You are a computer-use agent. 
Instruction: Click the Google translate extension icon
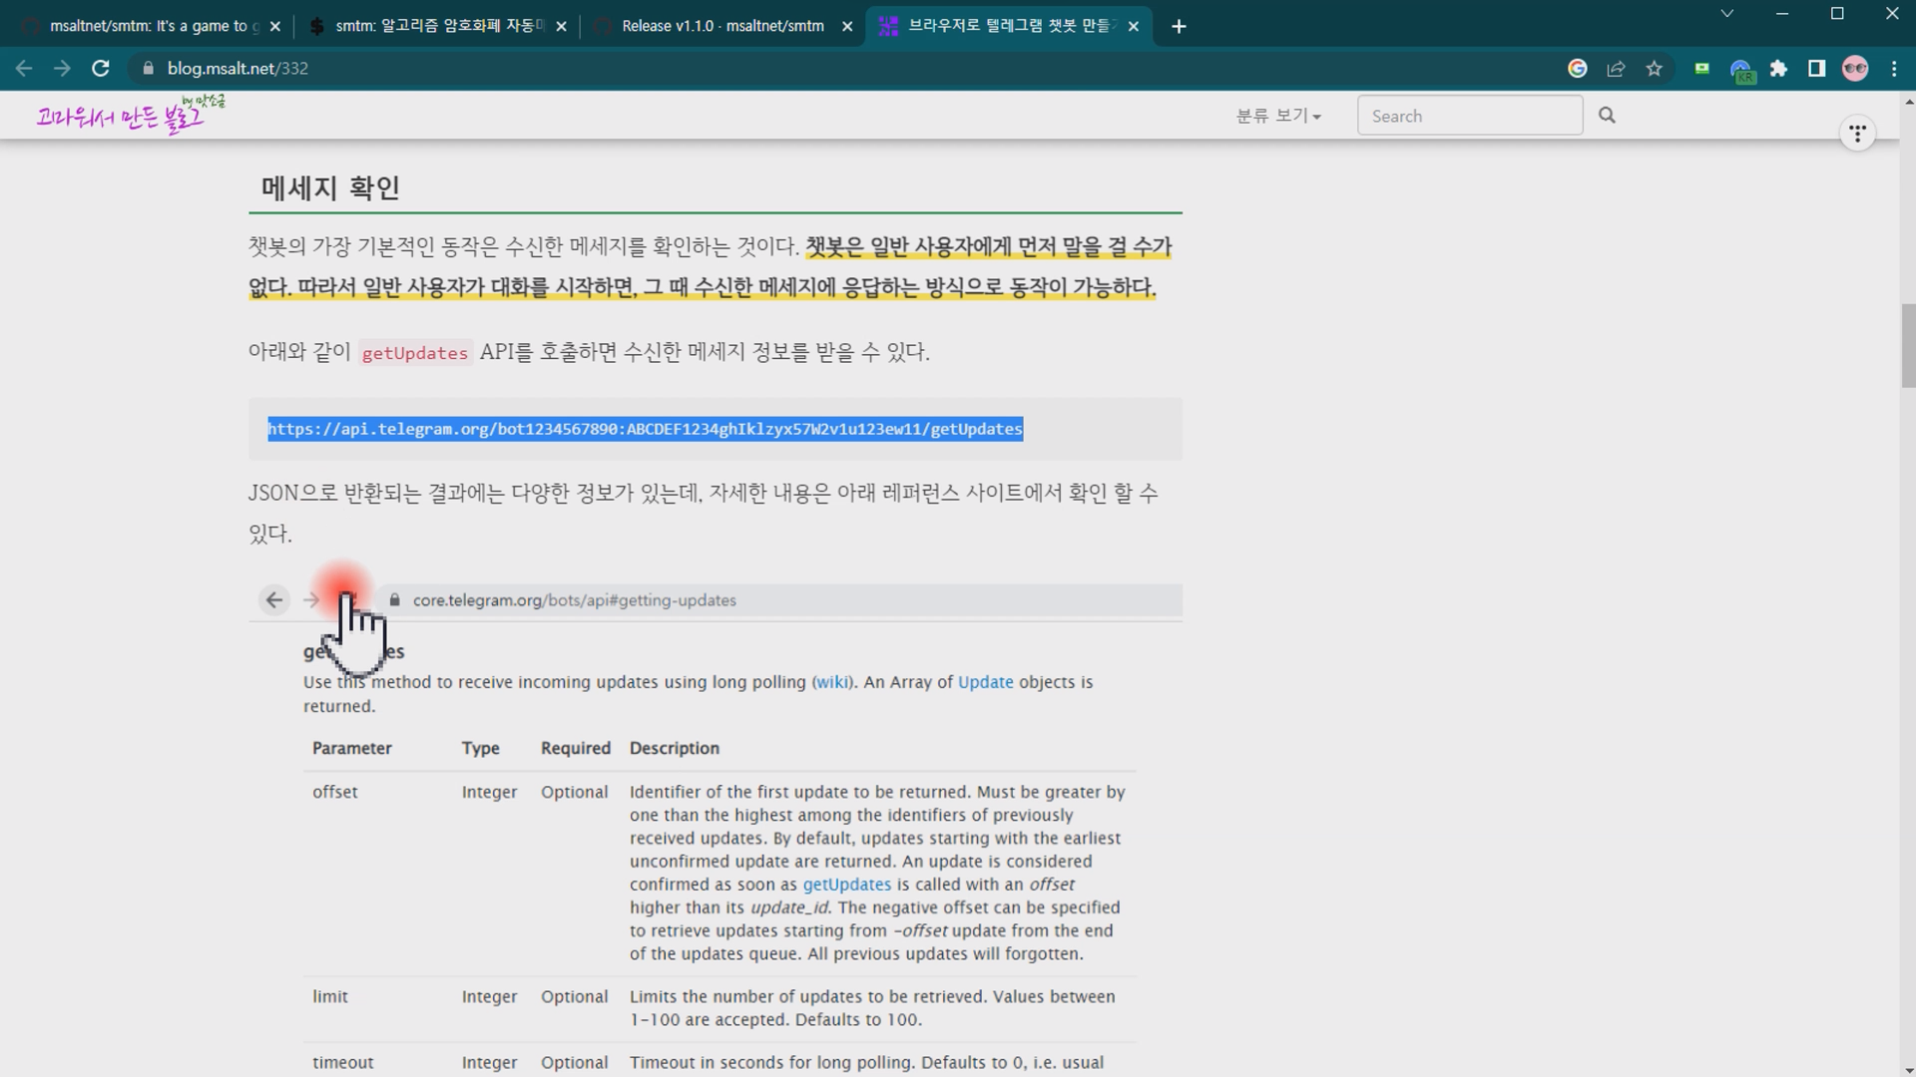click(x=1578, y=68)
